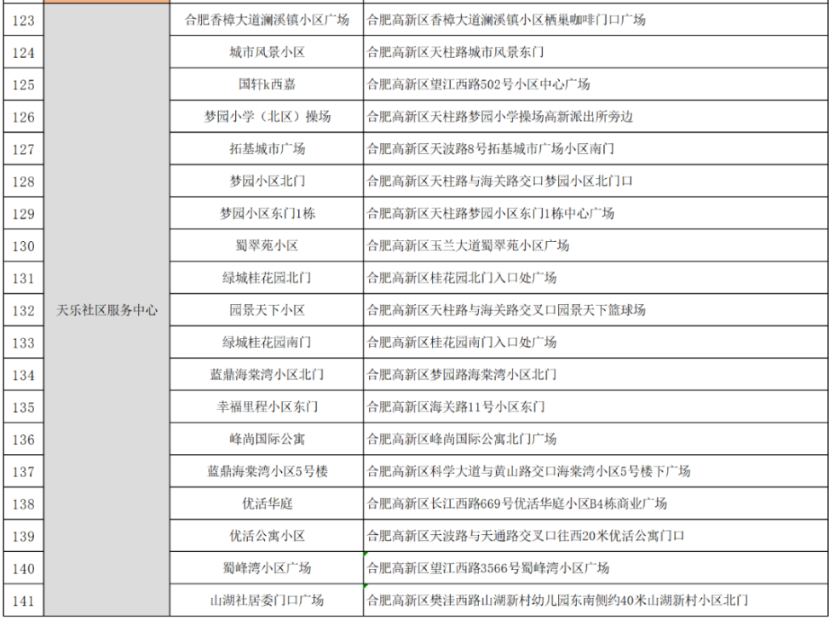Select address 合肥高新区桂花园南门入口处广场
Screen dimensions: 835x621
(596, 342)
